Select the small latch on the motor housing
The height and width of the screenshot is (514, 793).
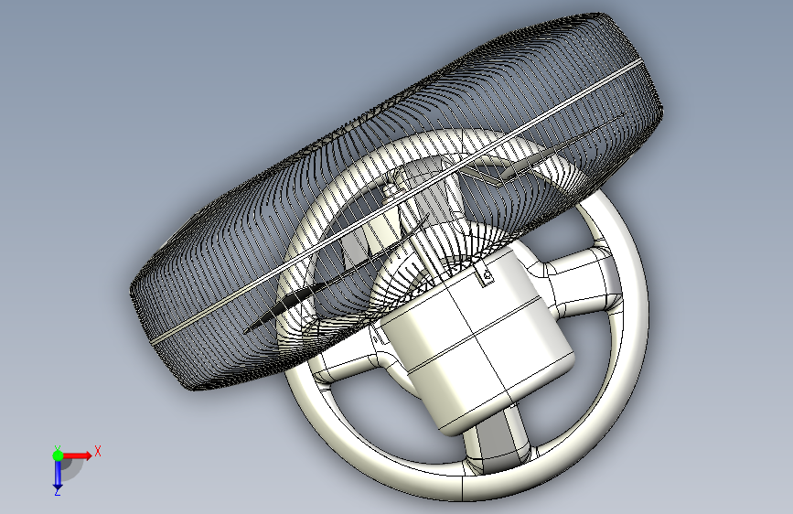[x=486, y=275]
